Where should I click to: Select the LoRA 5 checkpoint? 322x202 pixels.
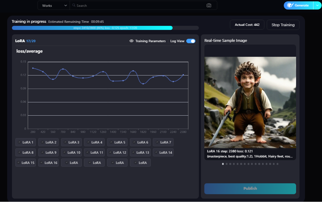pyautogui.click(x=118, y=142)
